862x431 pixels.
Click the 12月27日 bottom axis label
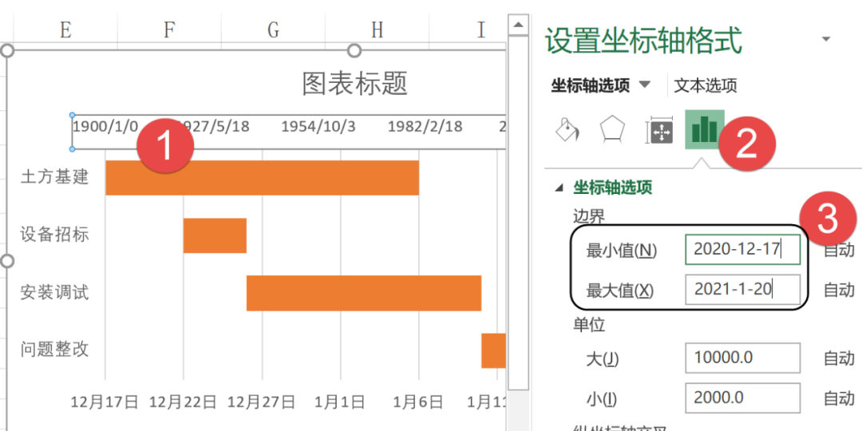pos(262,402)
